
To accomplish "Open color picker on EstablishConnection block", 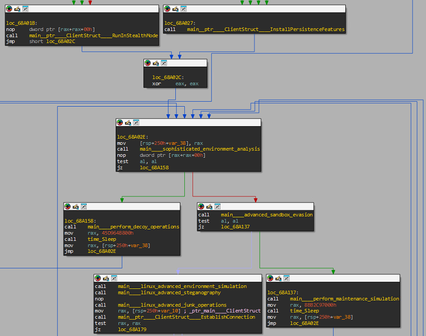I will coord(98,278).
